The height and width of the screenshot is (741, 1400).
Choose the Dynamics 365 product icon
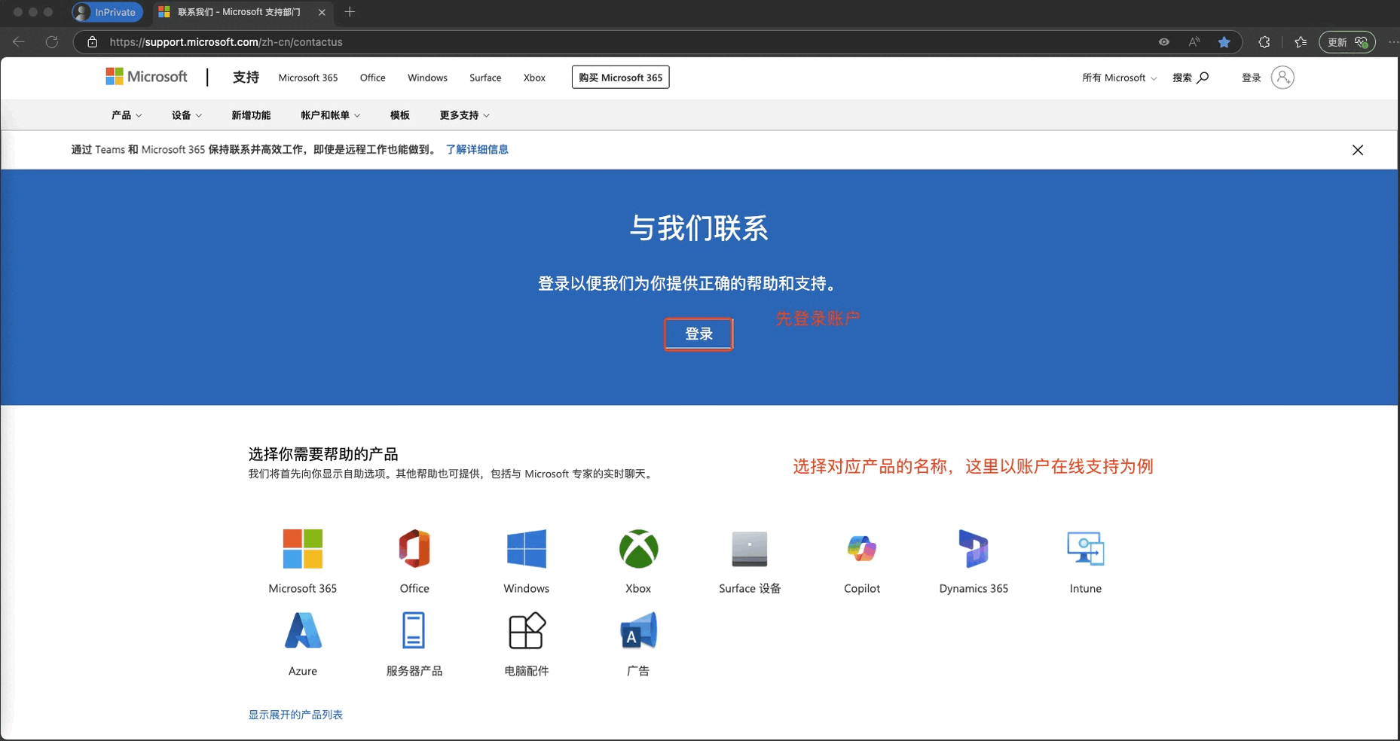pyautogui.click(x=974, y=548)
